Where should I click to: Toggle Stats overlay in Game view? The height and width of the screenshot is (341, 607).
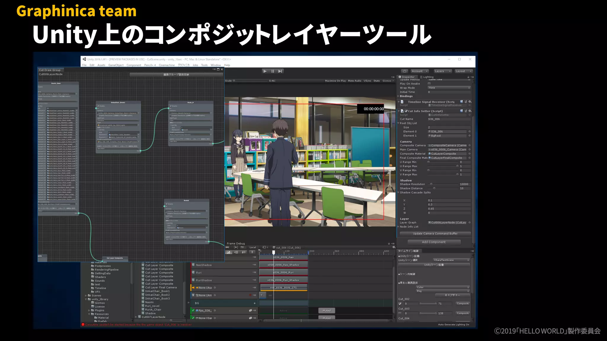click(377, 81)
